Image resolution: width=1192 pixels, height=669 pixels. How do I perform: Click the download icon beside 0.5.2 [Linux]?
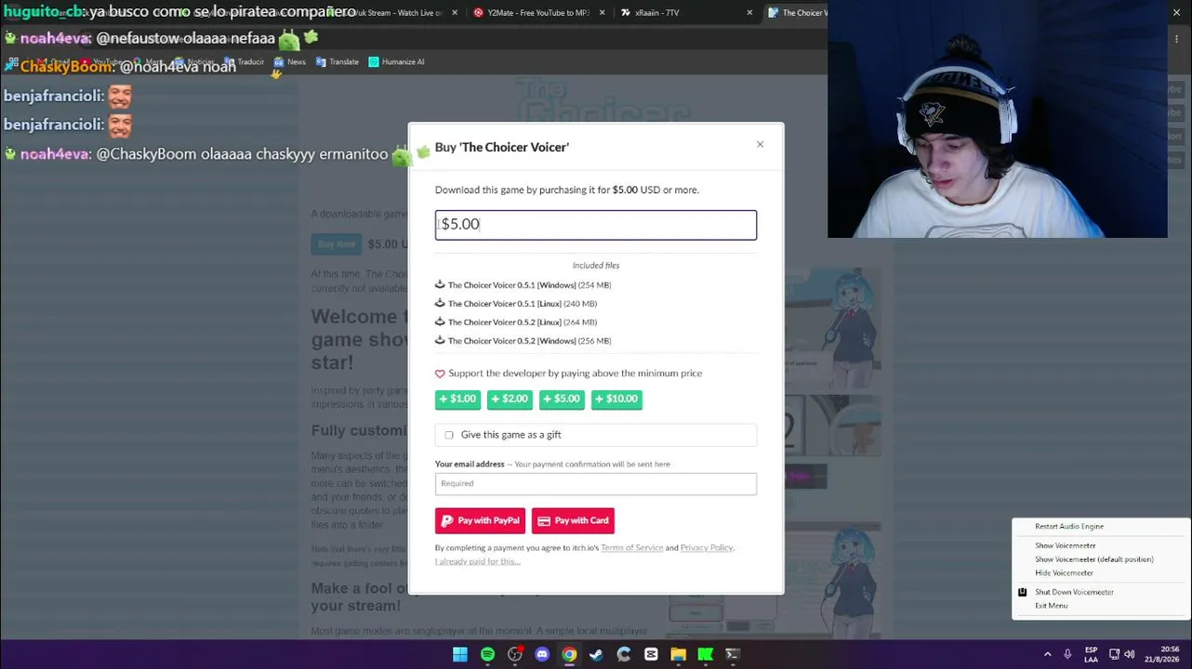[x=440, y=321]
